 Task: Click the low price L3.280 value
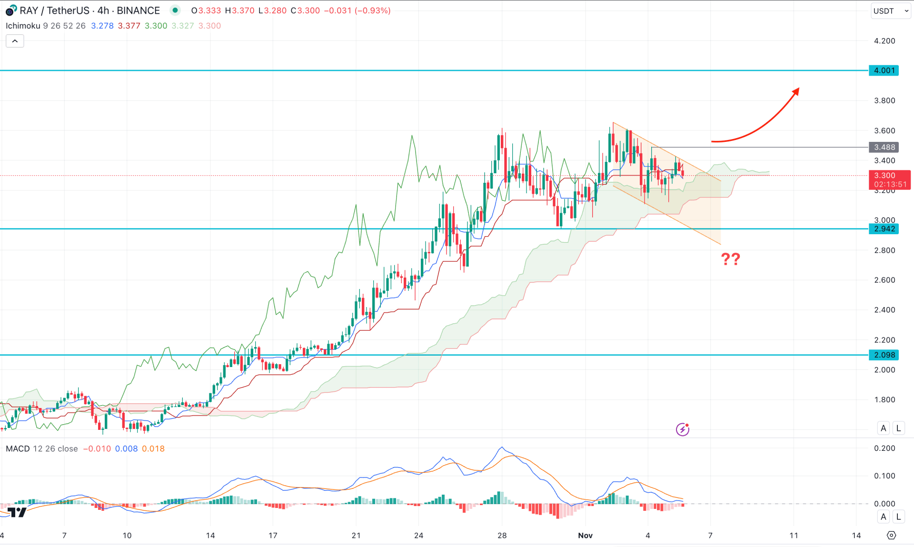(x=272, y=10)
